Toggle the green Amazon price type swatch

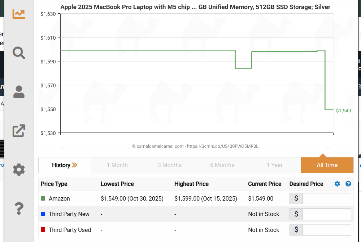[x=43, y=198]
